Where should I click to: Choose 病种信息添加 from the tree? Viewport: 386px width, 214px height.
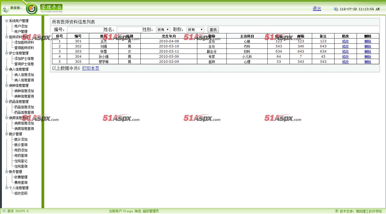coord(24,91)
